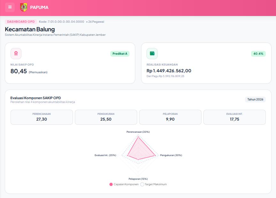Select the Pengukuran score card
The image size is (276, 198).
[x=106, y=117]
